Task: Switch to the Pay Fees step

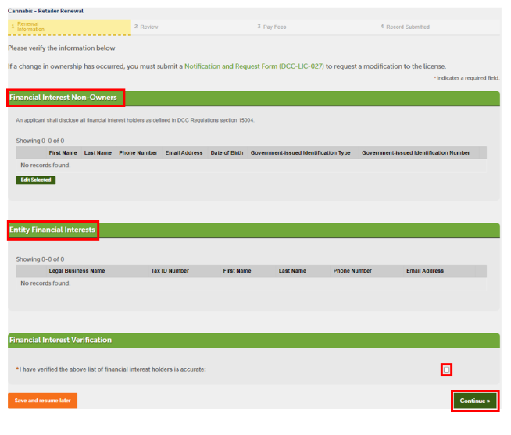Action: [x=274, y=27]
